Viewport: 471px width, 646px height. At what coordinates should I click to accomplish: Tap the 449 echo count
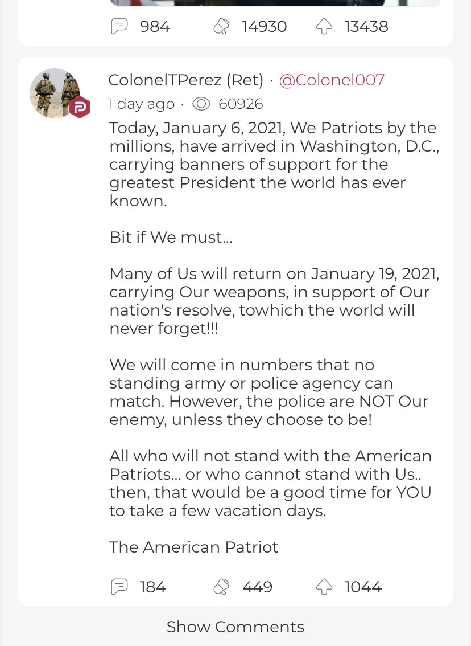(x=257, y=587)
